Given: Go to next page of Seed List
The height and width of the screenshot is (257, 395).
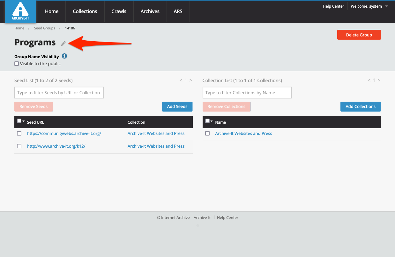Looking at the screenshot, I should pyautogui.click(x=191, y=81).
